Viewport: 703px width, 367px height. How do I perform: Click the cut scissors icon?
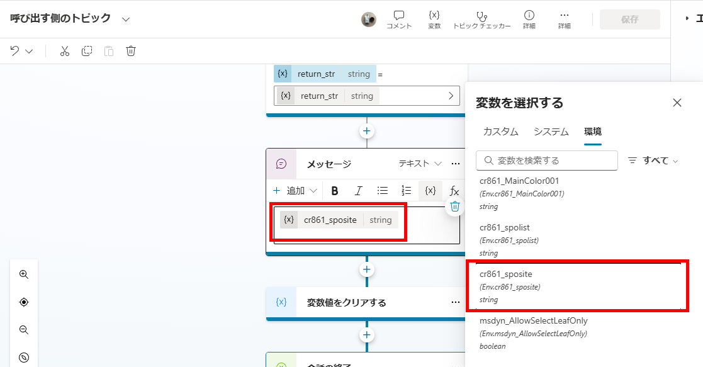pos(64,51)
